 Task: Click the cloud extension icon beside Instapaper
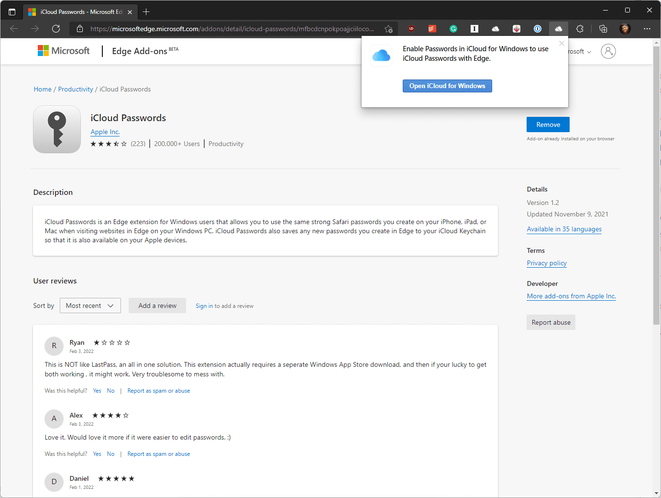tap(496, 29)
